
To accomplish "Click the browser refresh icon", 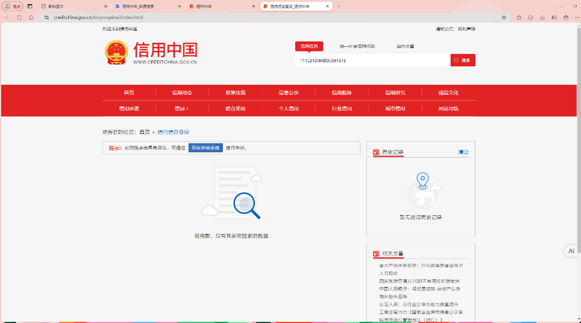I will [19, 17].
